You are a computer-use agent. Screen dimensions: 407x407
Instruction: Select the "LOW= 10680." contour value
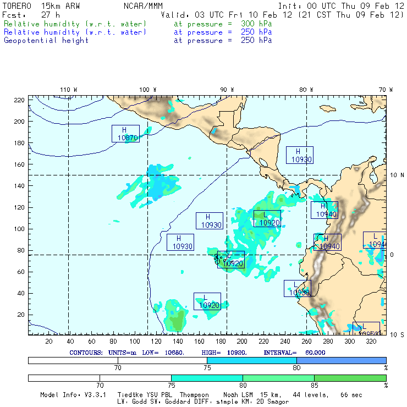tap(163, 353)
